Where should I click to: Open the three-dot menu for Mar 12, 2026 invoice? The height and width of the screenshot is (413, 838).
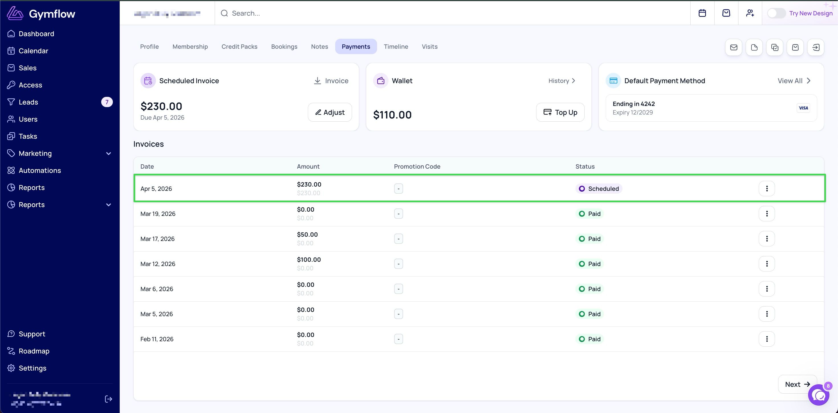pos(767,264)
